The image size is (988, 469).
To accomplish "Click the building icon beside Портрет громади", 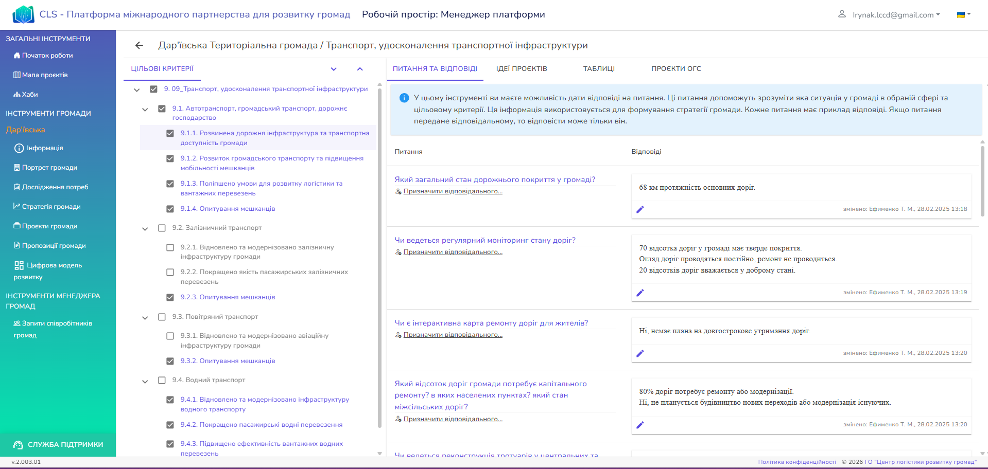I will click(17, 168).
